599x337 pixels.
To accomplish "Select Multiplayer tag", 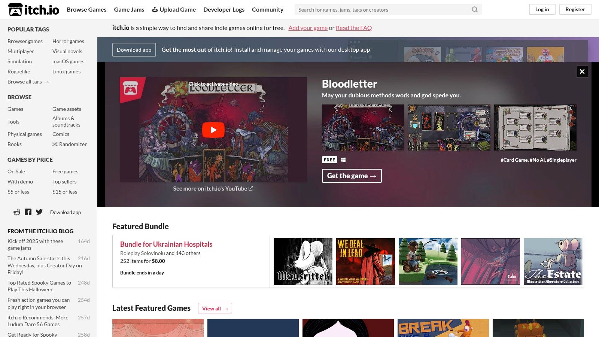I will tap(21, 51).
